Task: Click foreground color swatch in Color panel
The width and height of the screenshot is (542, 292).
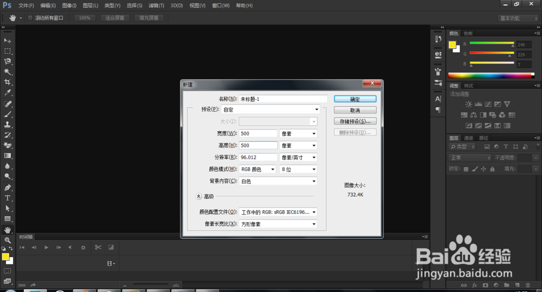Action: 452,44
